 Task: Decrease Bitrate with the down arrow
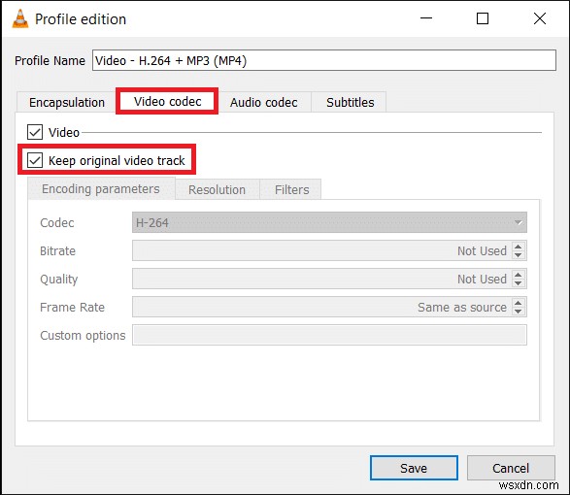pos(519,255)
